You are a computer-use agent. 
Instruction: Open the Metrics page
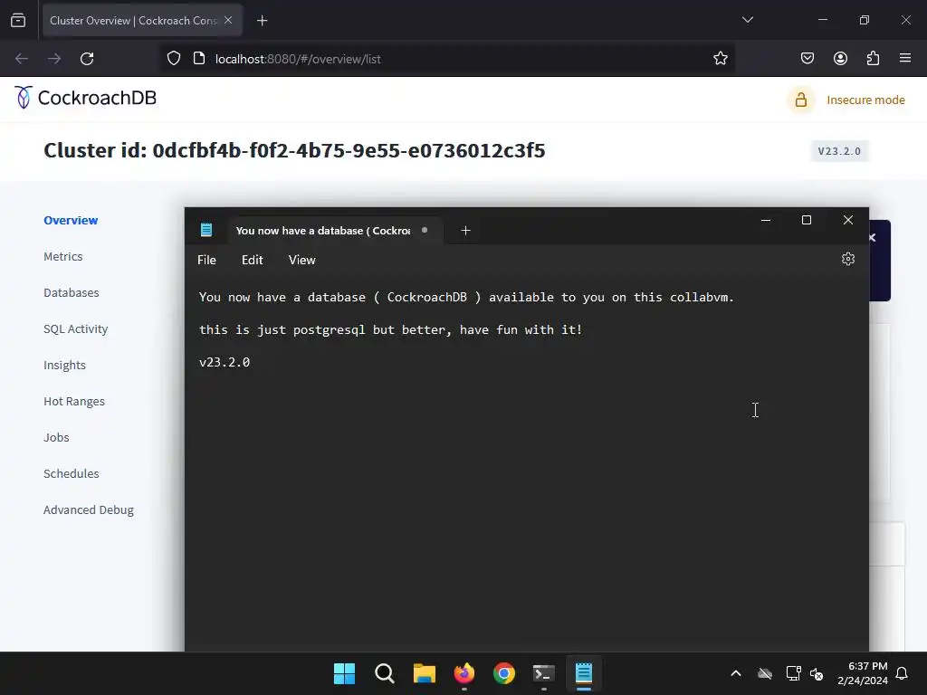click(62, 256)
